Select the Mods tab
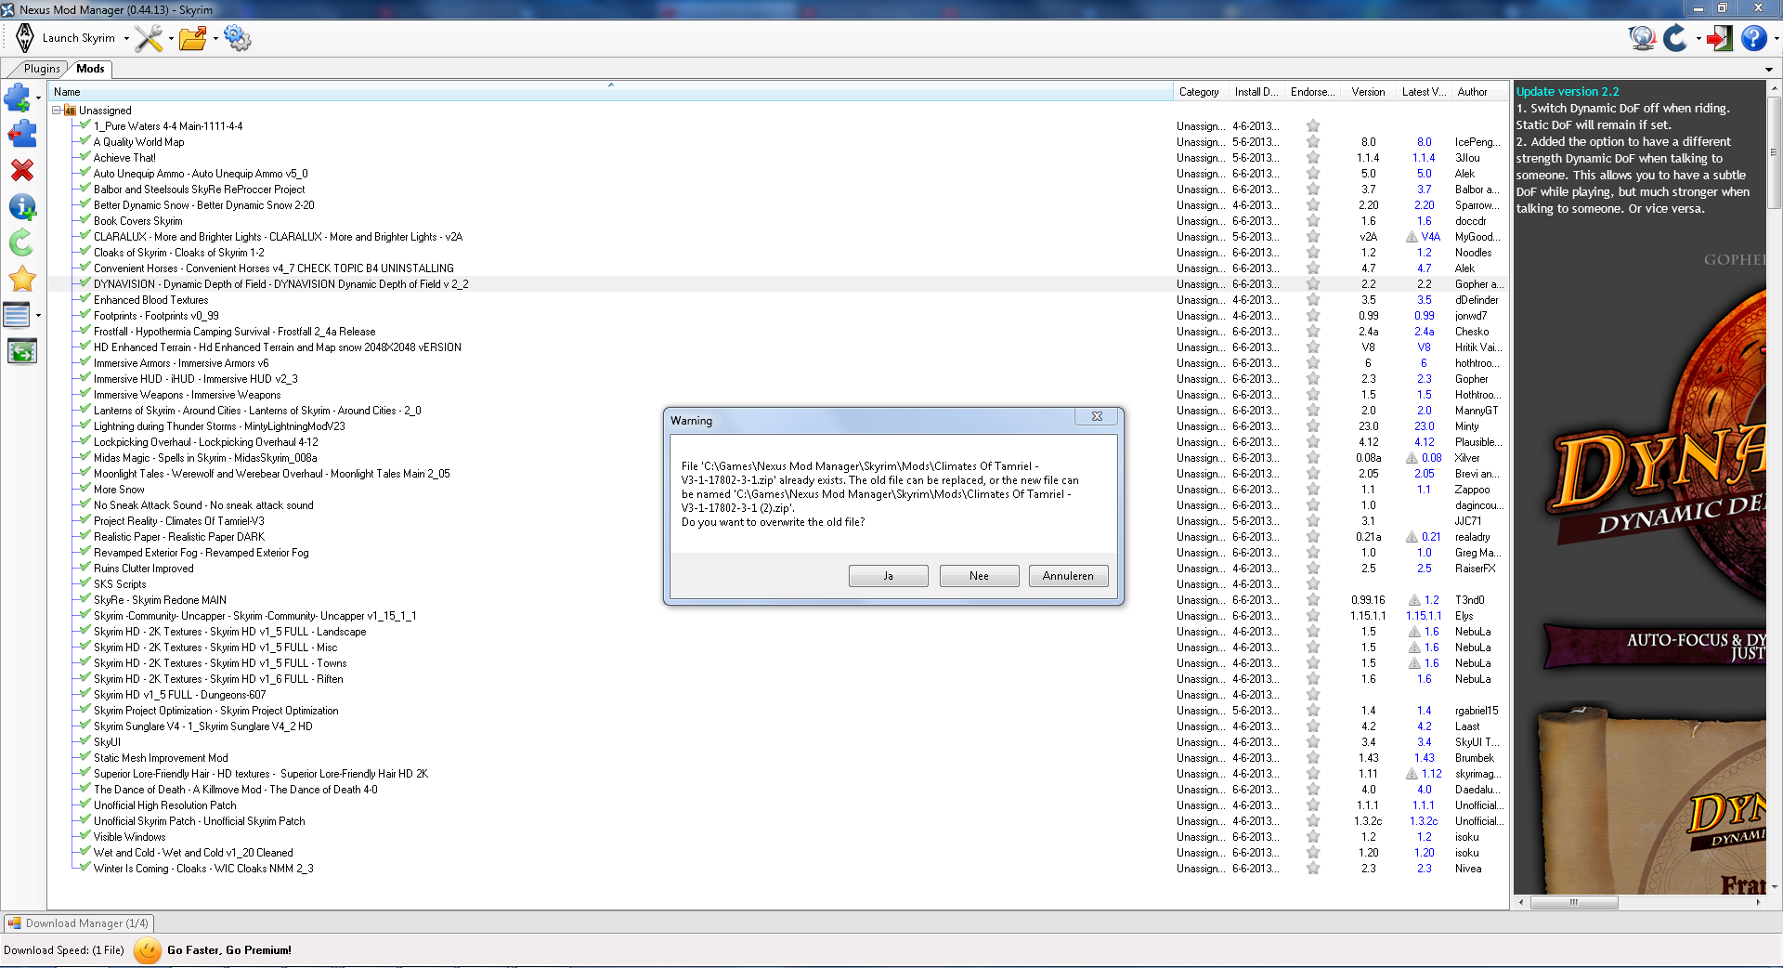This screenshot has width=1783, height=968. [x=90, y=69]
